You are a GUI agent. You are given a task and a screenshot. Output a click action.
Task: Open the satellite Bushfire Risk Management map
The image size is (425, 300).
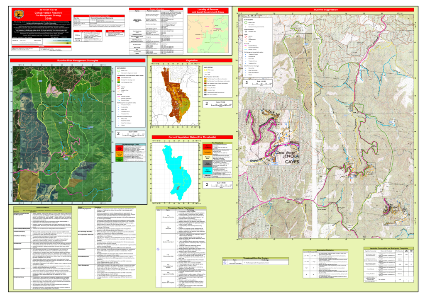62,134
